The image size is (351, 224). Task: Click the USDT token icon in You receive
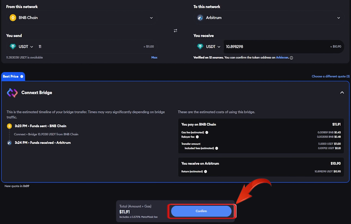pos(200,46)
